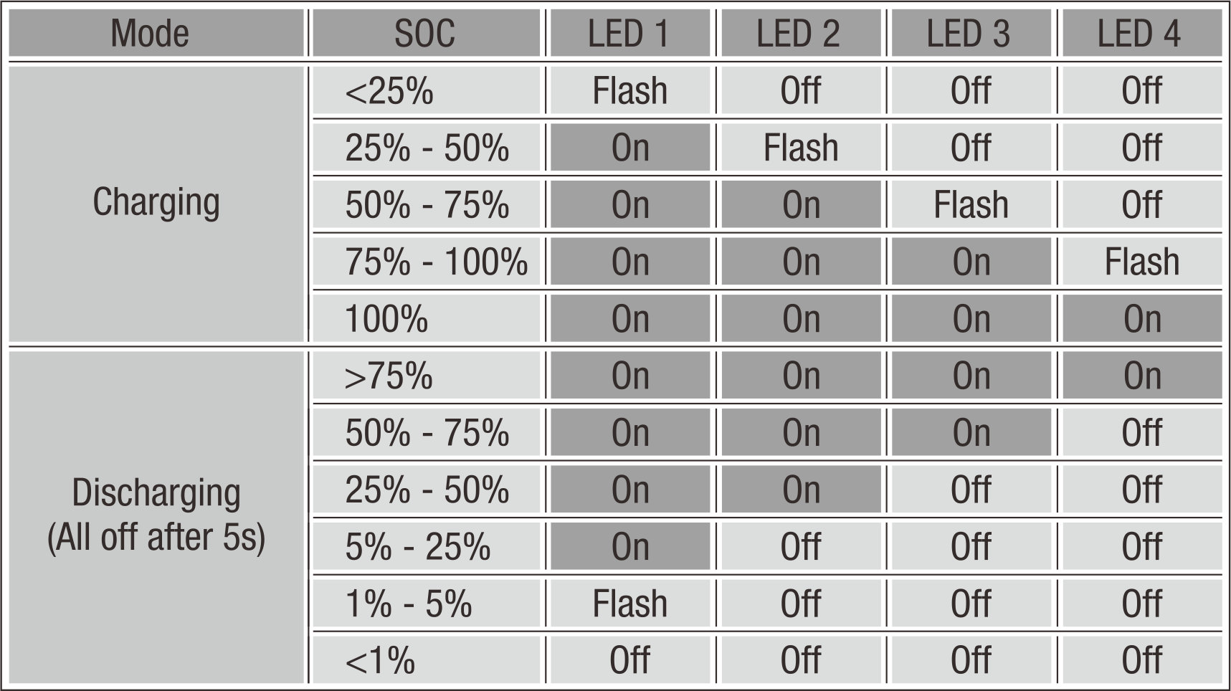
Task: Click LED 3 Flash in the Charging 50% - 75% row
Action: click(x=971, y=204)
